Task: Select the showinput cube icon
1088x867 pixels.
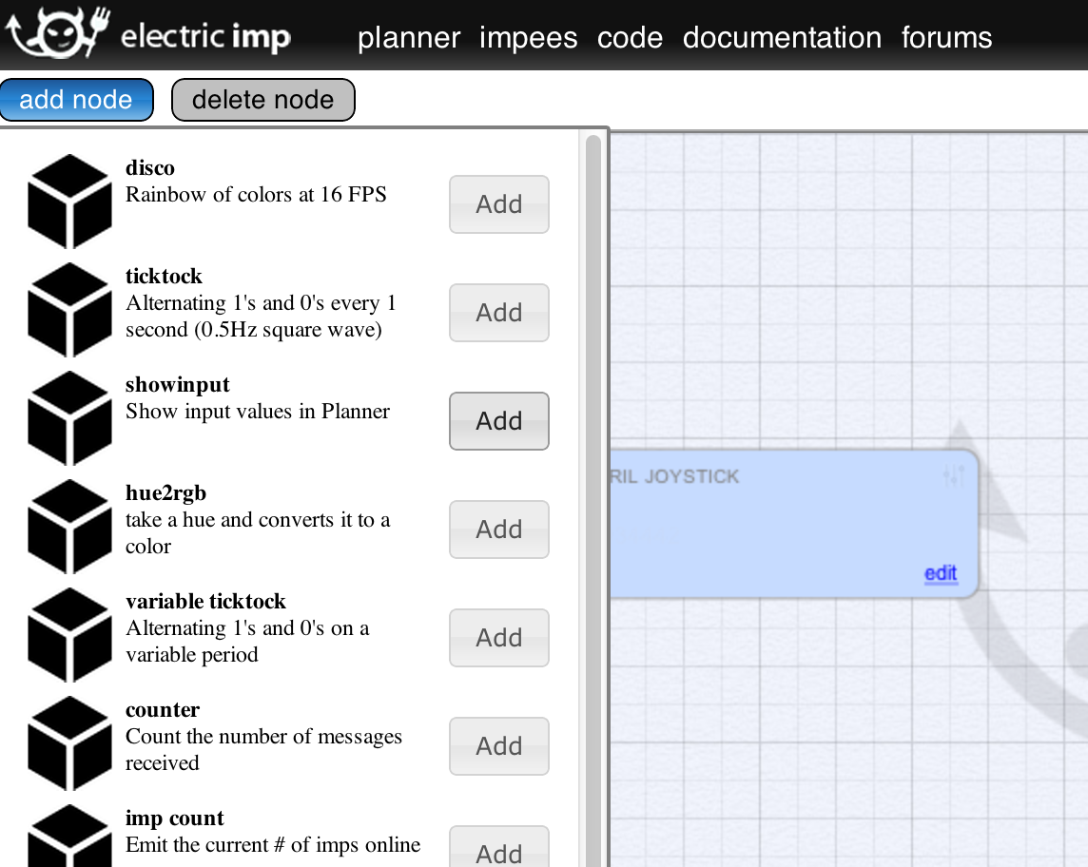Action: 68,417
